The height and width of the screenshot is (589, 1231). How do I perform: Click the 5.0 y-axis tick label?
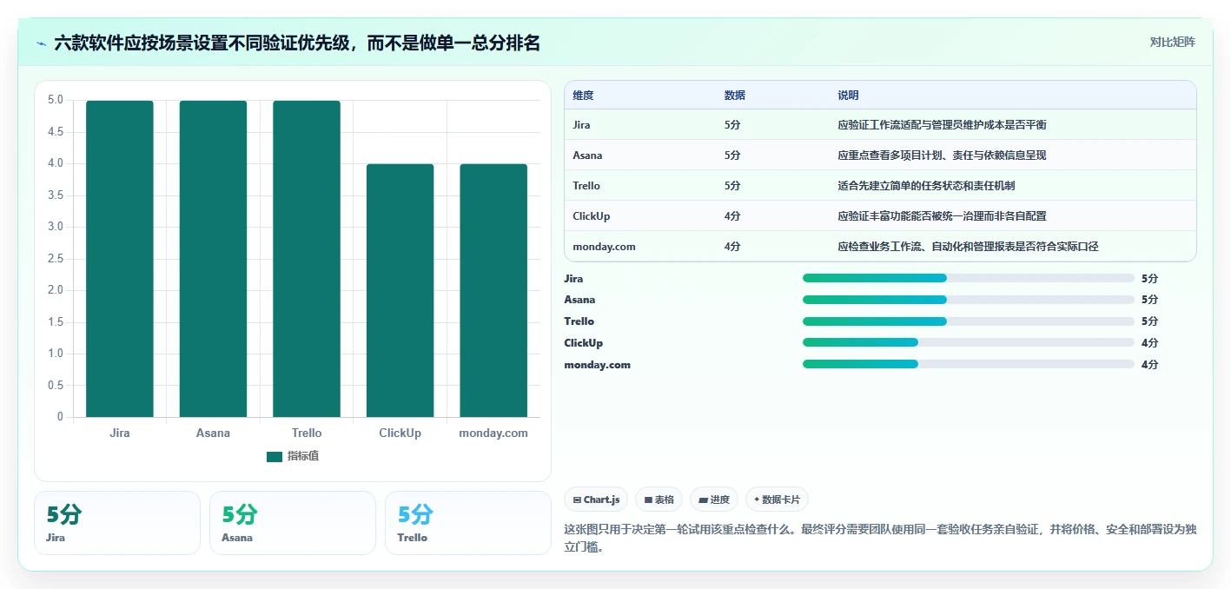56,100
